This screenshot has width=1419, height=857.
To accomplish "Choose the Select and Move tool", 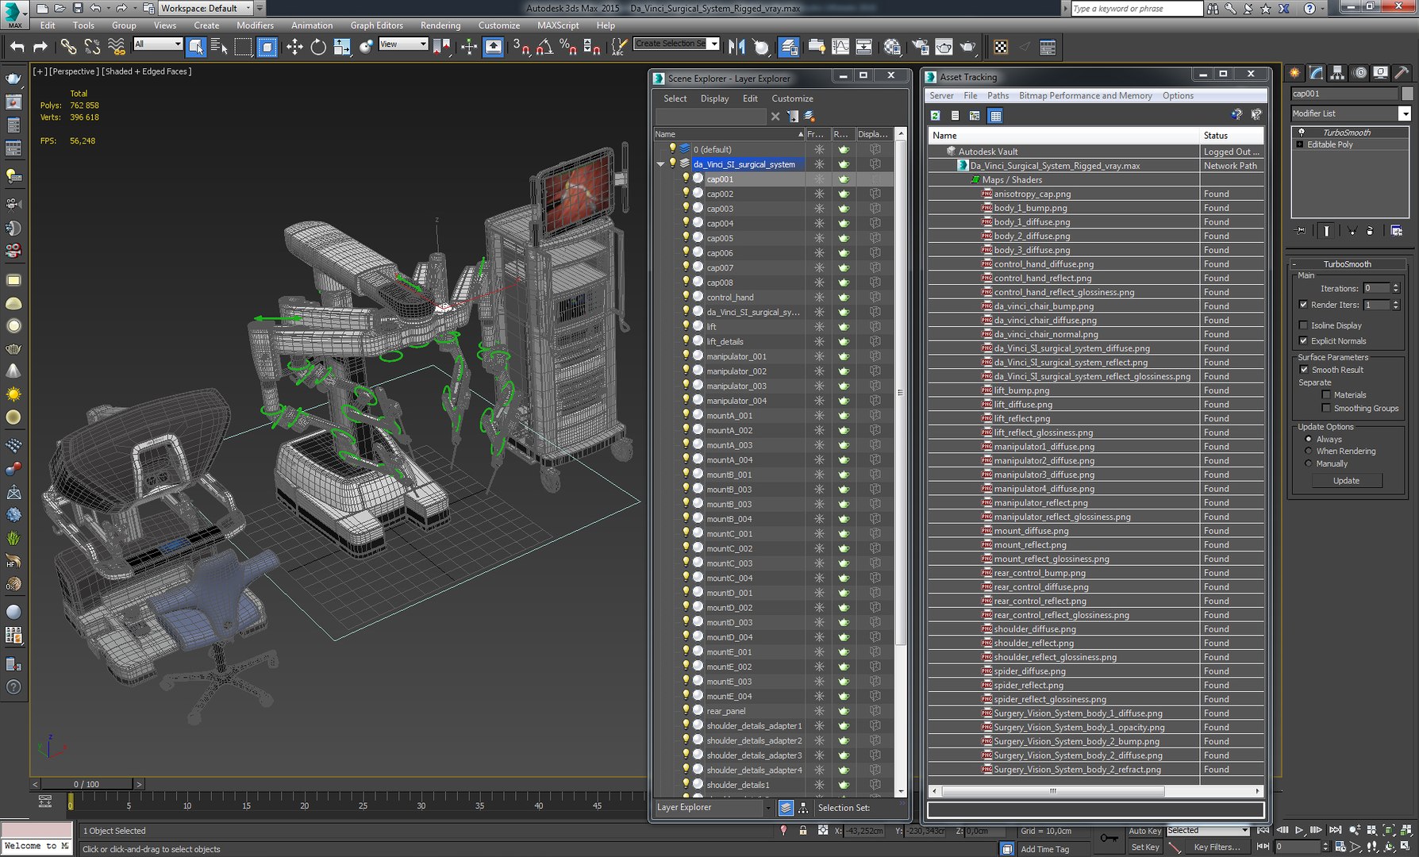I will pyautogui.click(x=294, y=47).
